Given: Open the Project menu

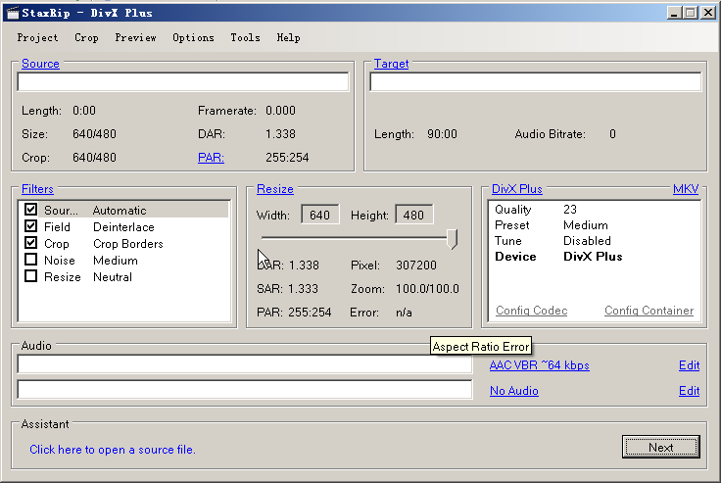Looking at the screenshot, I should [37, 38].
